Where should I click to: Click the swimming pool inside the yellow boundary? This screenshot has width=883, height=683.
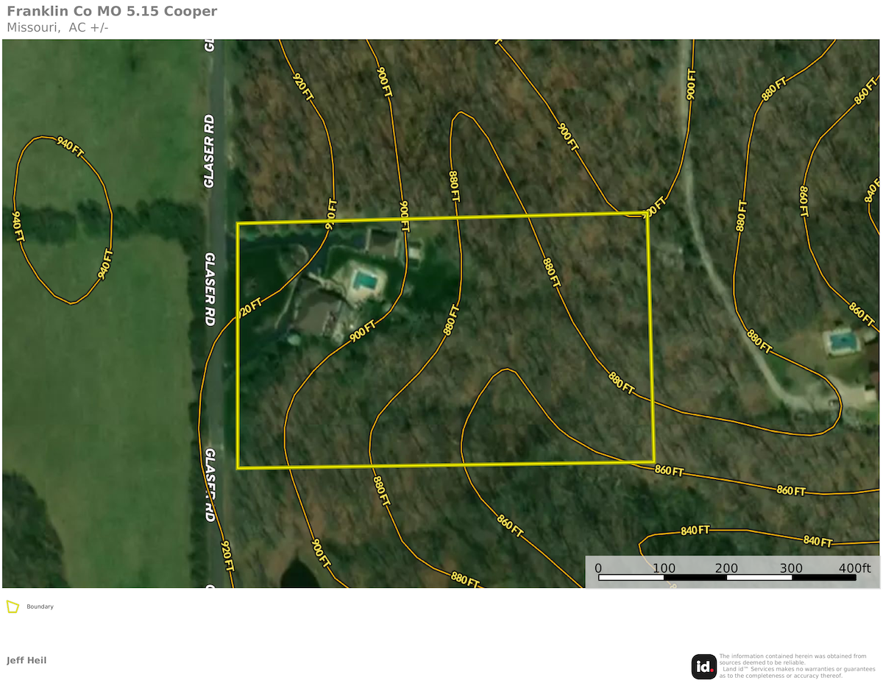click(363, 280)
